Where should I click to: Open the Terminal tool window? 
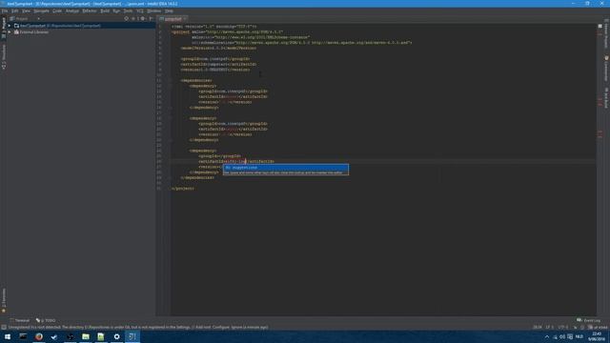[x=19, y=320]
